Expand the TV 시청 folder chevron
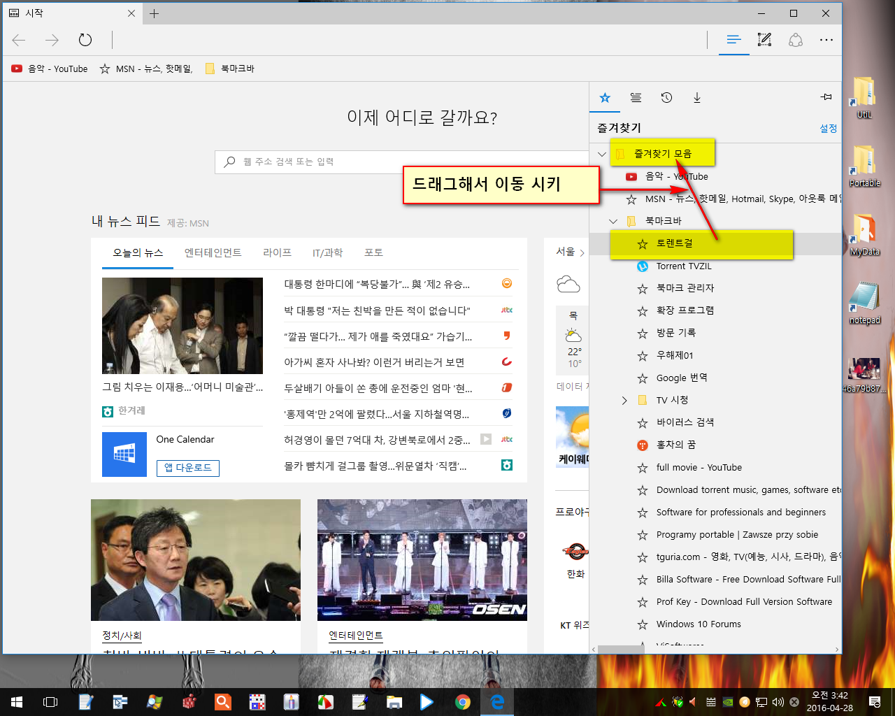Screen dimensions: 895x716 (x=624, y=400)
